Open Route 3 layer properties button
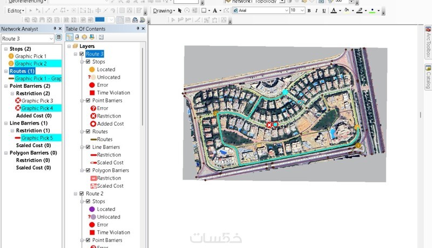The width and height of the screenshot is (432, 248). click(59, 37)
